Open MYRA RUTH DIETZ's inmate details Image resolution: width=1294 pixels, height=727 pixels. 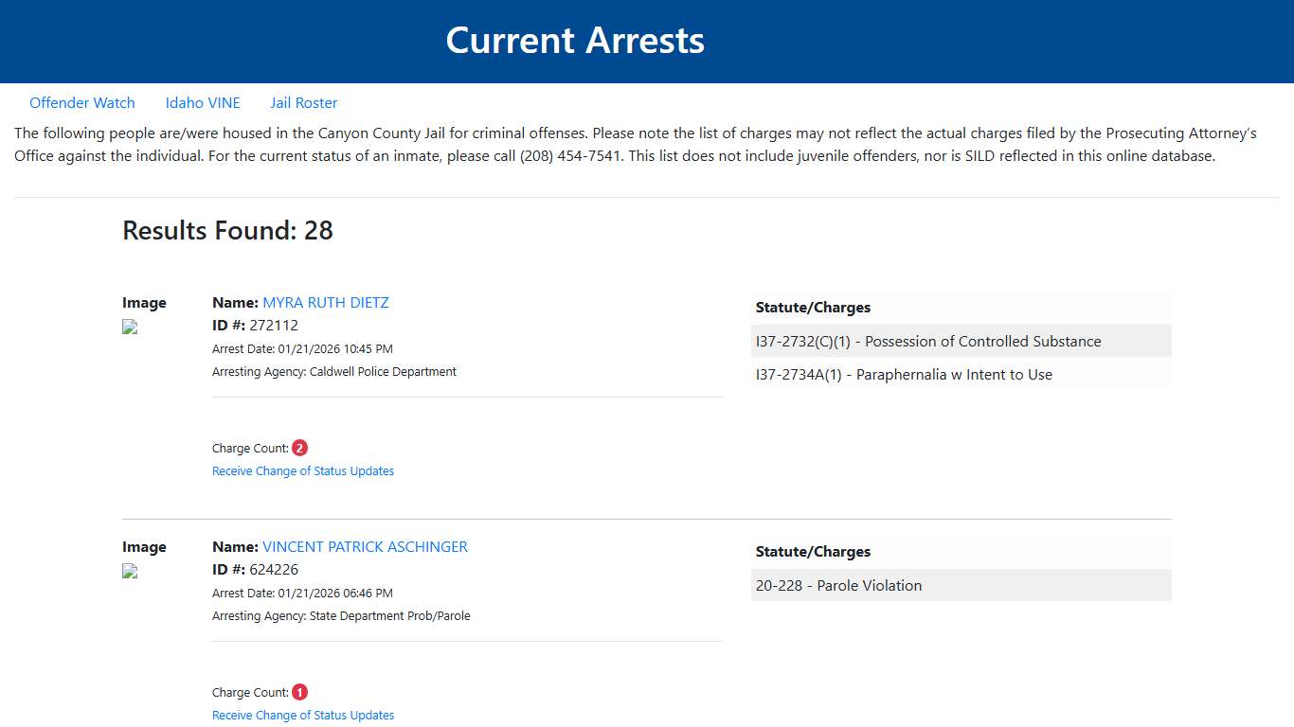click(326, 302)
